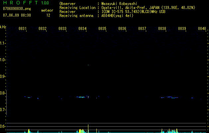
Task: Click the 1.1 kHz axis label
Action: pos(2,43)
